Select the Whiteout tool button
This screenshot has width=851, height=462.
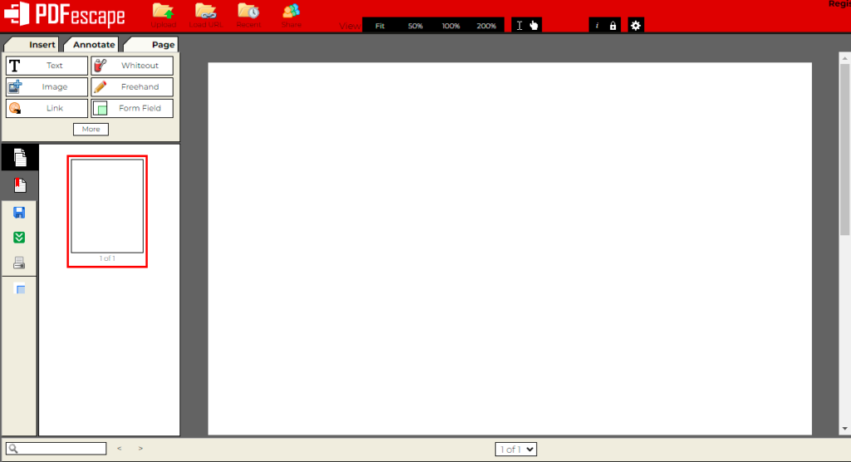[132, 66]
